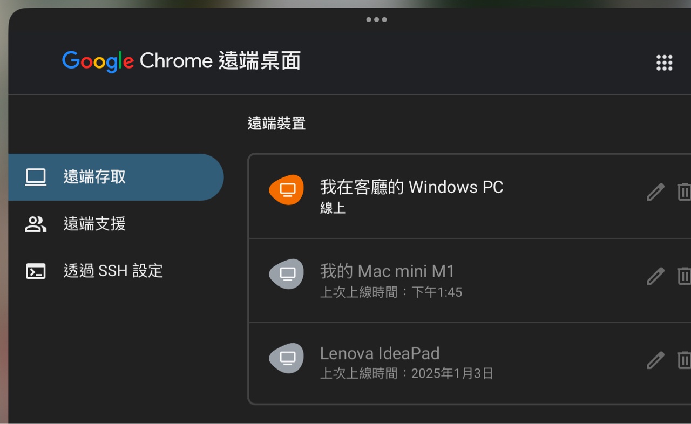The height and width of the screenshot is (424, 691).
Task: Rename 我的 Mac mini M1 with pencil
Action: (655, 276)
